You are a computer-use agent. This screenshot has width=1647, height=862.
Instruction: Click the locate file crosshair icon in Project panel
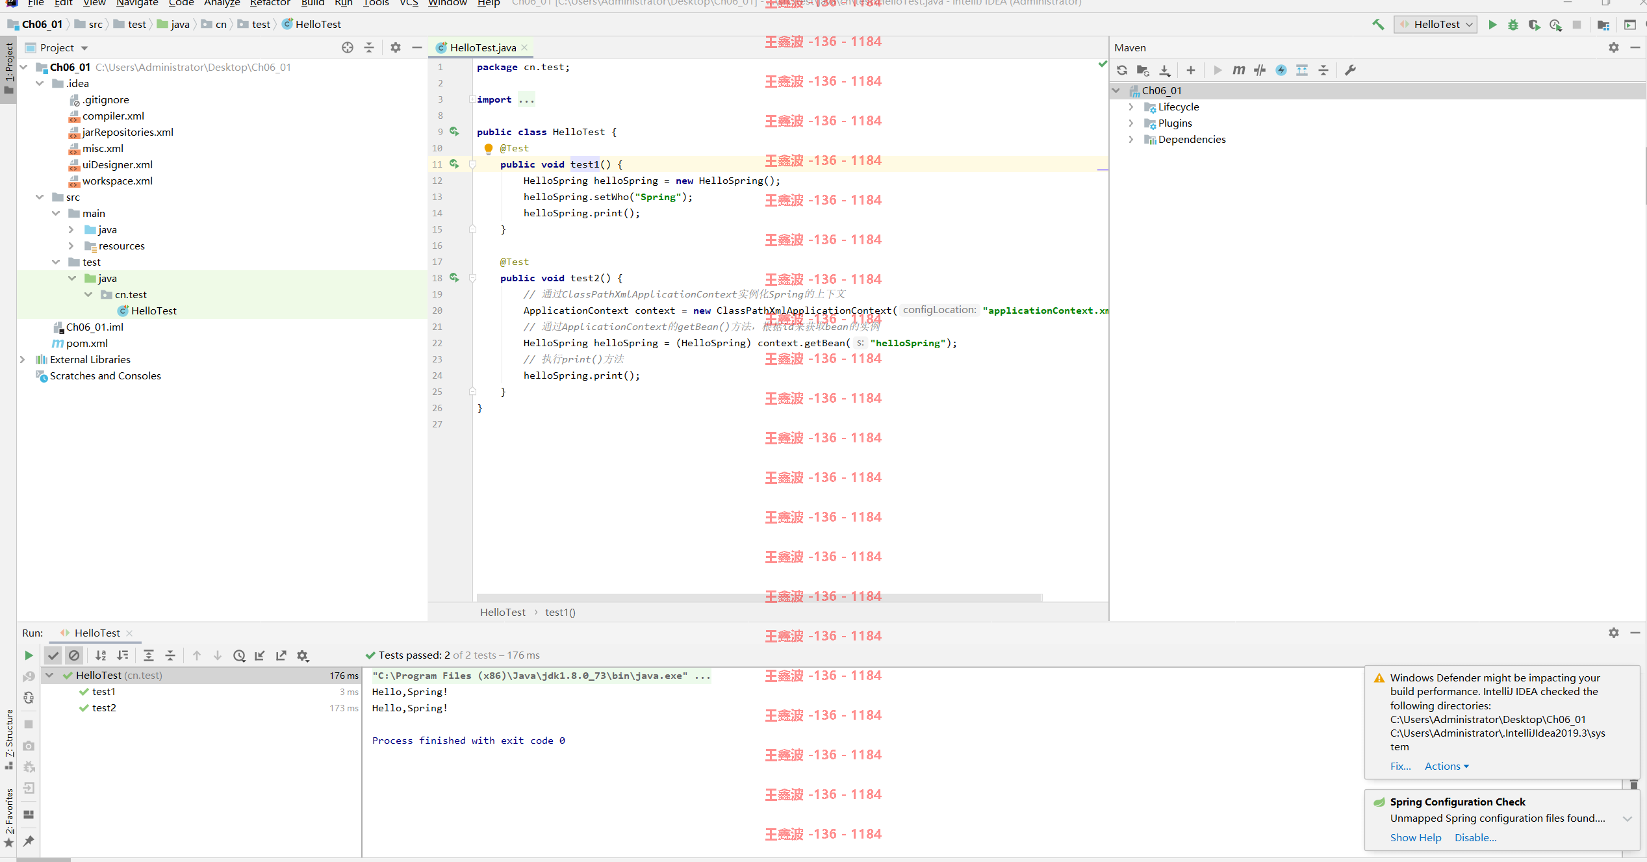(x=348, y=47)
